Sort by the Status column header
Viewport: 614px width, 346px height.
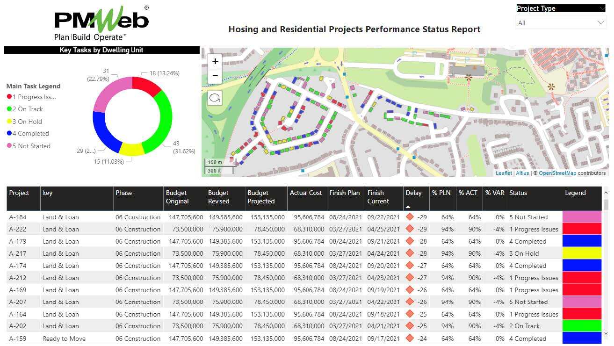[x=518, y=193]
